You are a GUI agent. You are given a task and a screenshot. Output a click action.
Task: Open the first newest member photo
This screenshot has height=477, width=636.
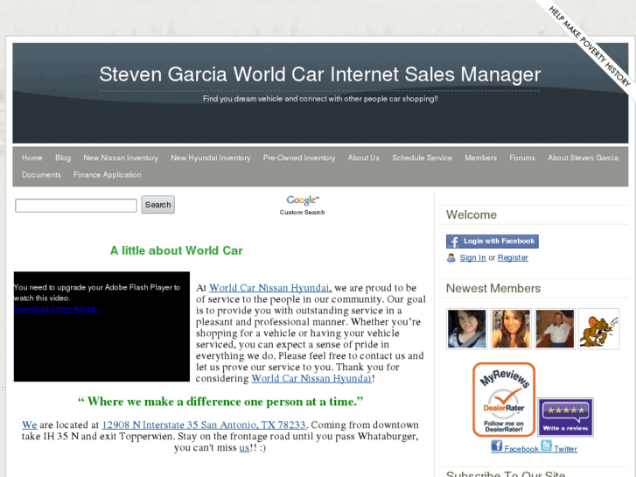tap(466, 329)
